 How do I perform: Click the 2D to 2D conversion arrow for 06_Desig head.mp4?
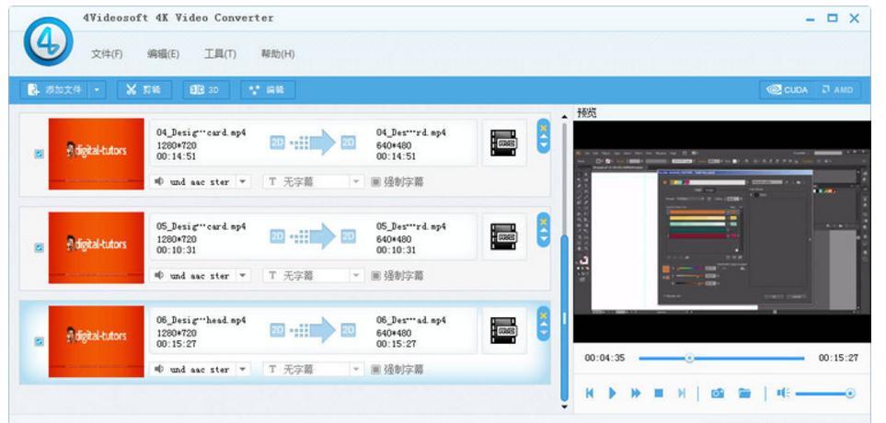313,330
